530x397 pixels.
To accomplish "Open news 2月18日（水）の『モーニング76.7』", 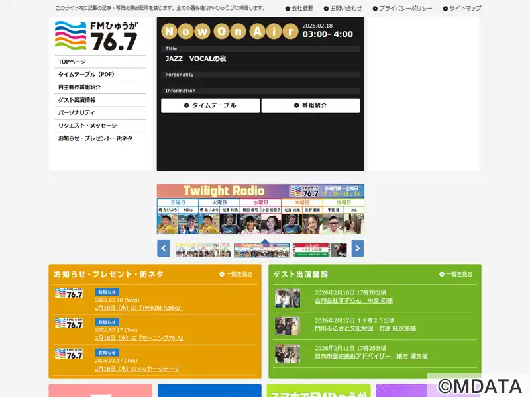I will [140, 338].
